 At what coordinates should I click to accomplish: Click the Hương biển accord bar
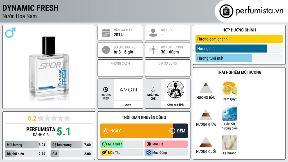239,49
